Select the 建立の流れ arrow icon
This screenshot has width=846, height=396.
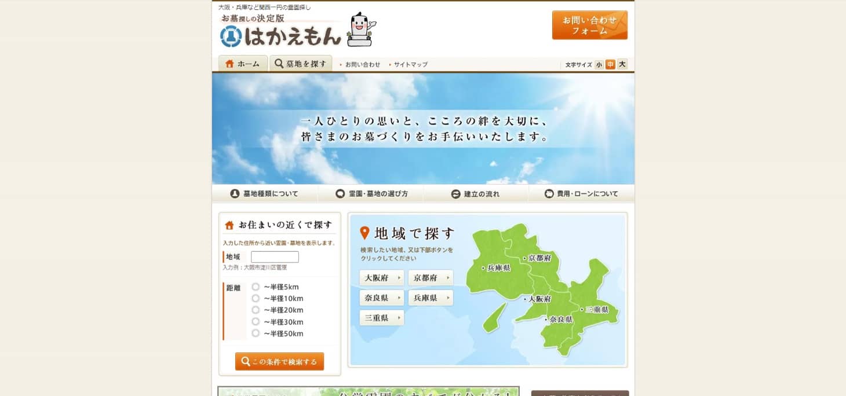coord(455,194)
